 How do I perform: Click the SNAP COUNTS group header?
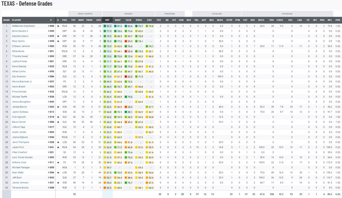84,14
